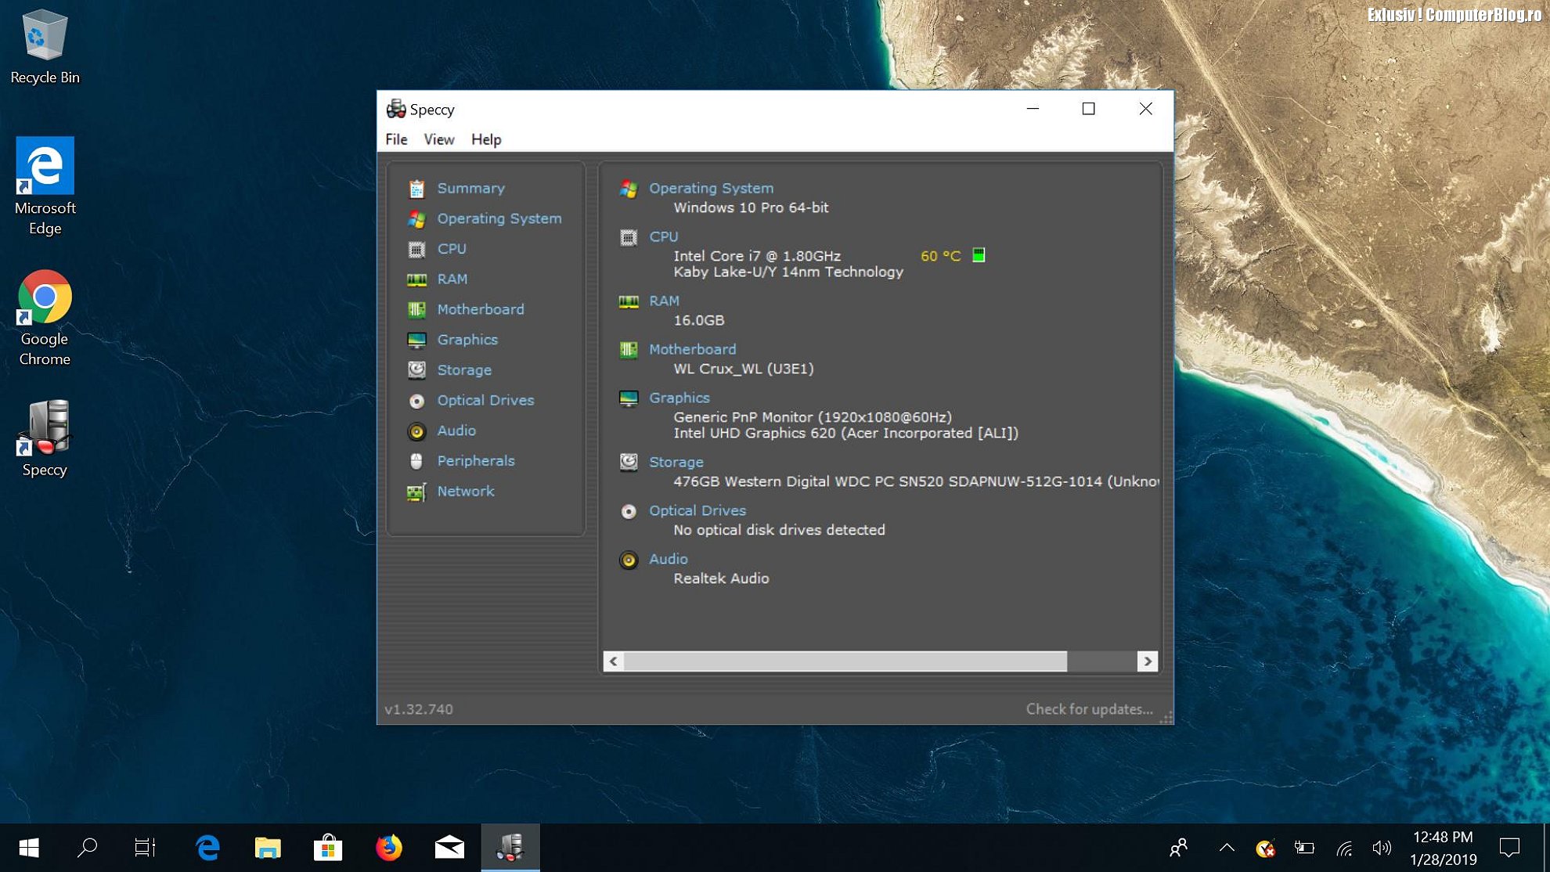Click the left scrollbar arrow
This screenshot has height=872, width=1550.
coord(614,661)
